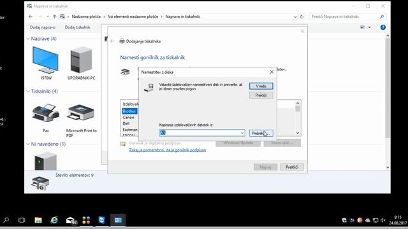Open the colorful four-dot taskbar app
Image resolution: width=408 pixels, height=229 pixels.
pos(86,220)
